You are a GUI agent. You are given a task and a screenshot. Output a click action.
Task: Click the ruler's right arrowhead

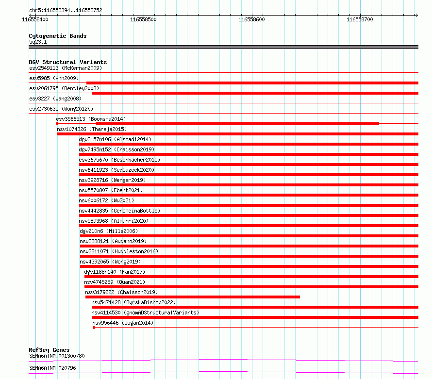tap(416, 15)
